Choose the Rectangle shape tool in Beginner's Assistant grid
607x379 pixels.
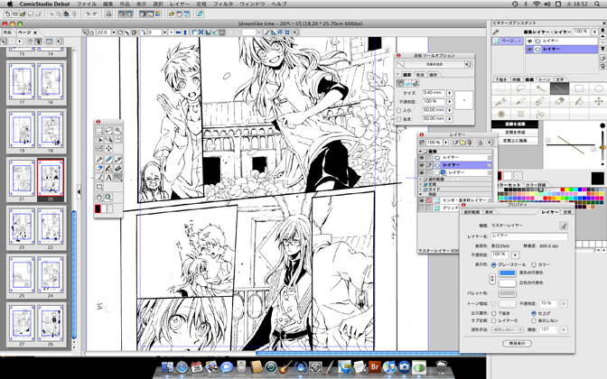click(x=579, y=88)
